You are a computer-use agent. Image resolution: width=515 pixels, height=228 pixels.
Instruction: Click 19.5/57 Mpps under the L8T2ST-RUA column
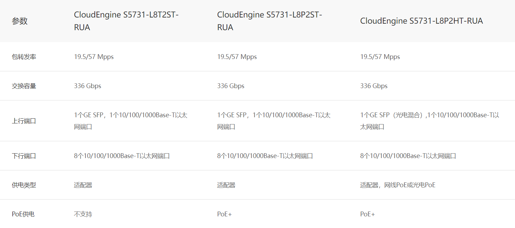pos(94,57)
